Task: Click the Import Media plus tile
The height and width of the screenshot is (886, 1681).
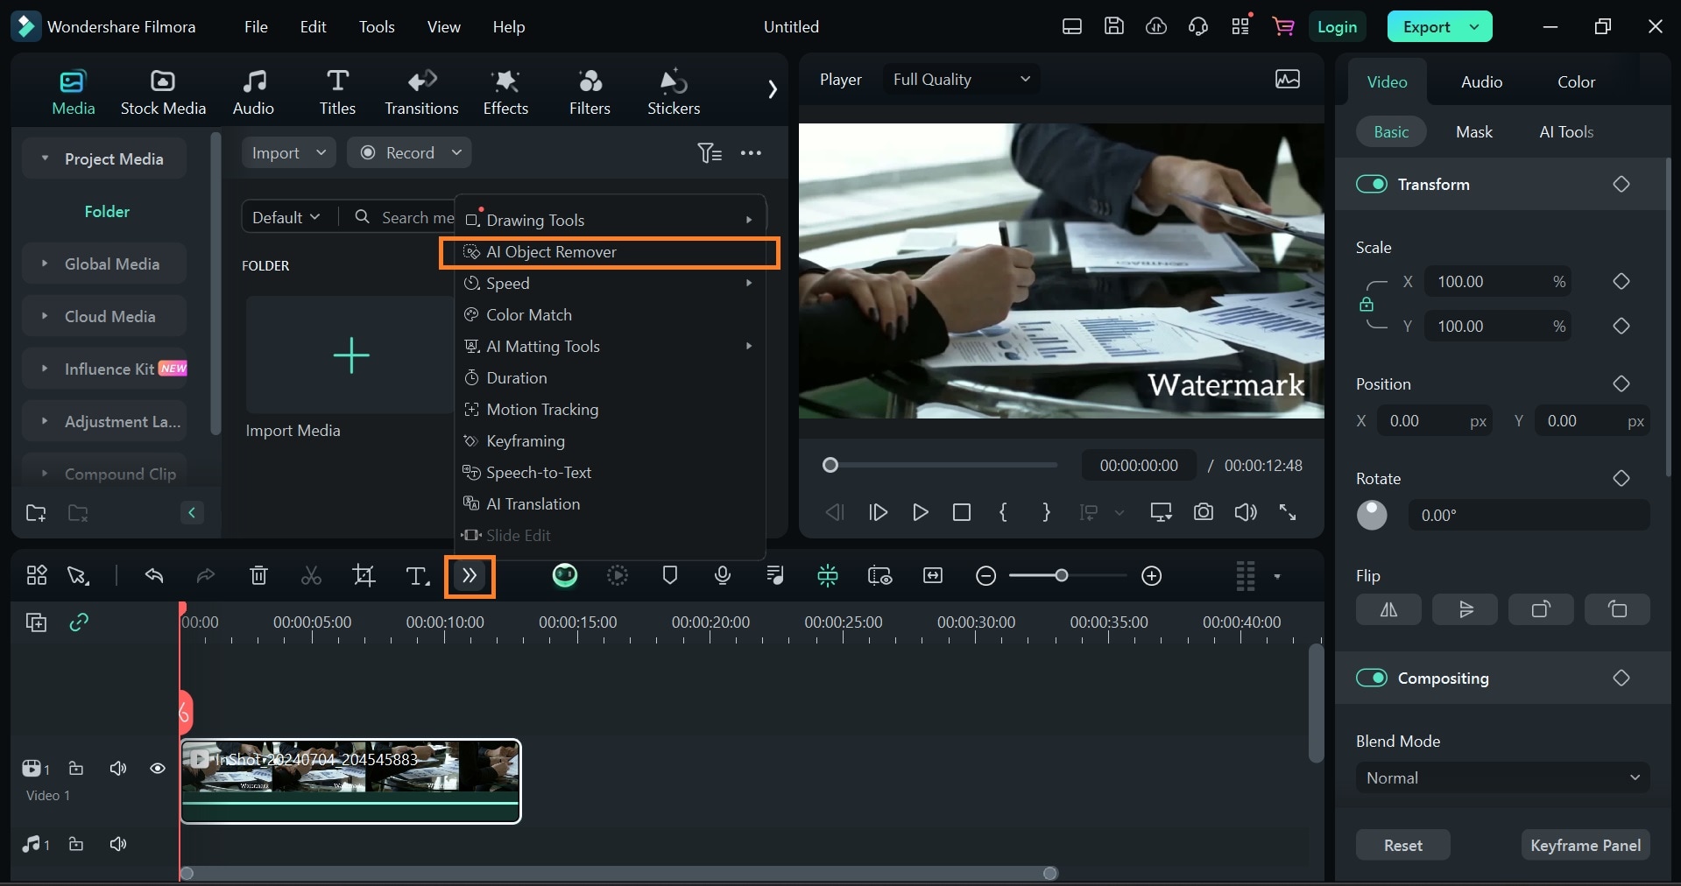Action: point(350,355)
